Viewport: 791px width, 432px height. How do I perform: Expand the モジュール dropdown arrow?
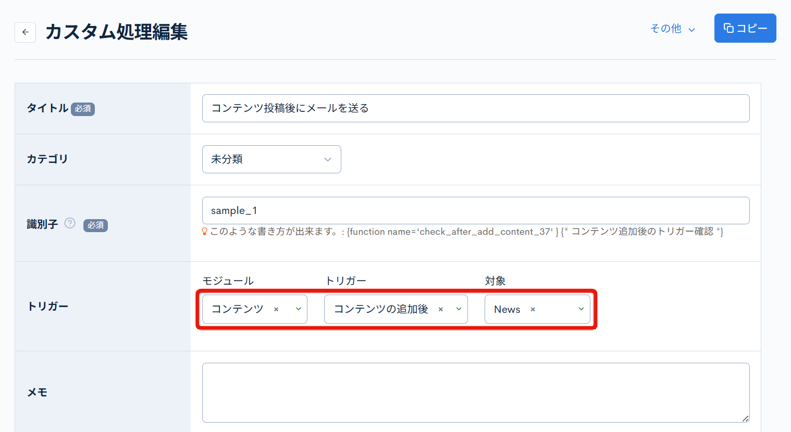(x=297, y=309)
